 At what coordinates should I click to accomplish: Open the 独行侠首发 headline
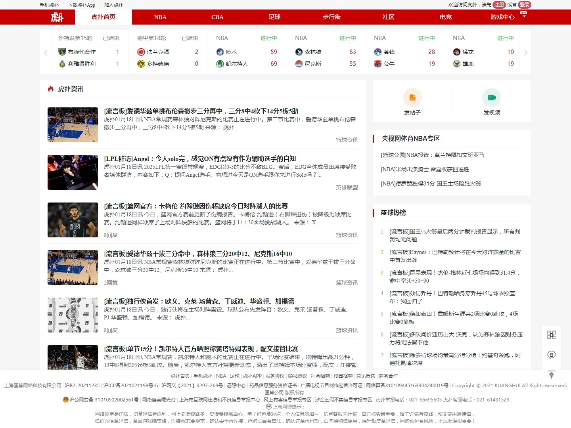[x=199, y=301]
